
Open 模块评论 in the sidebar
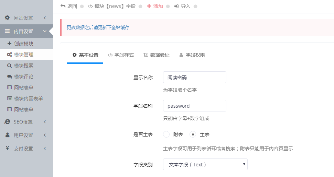coord(26,77)
